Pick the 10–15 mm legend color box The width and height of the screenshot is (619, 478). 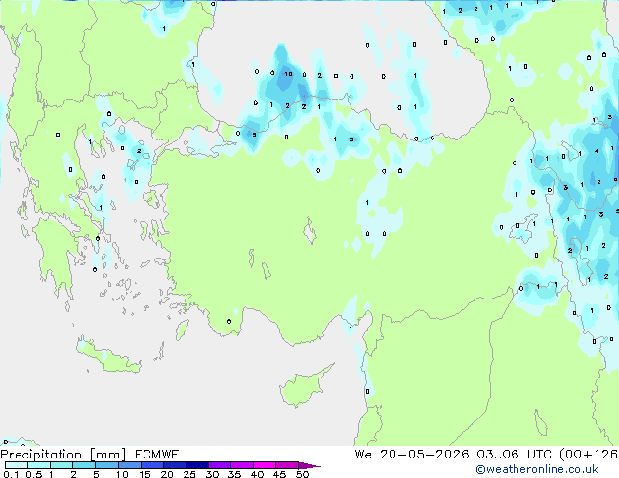tap(129, 465)
